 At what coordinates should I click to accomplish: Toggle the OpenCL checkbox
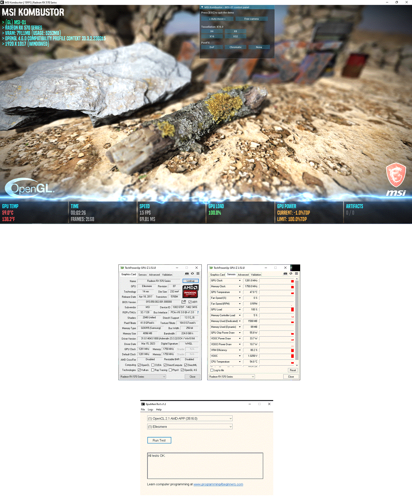tap(139, 365)
